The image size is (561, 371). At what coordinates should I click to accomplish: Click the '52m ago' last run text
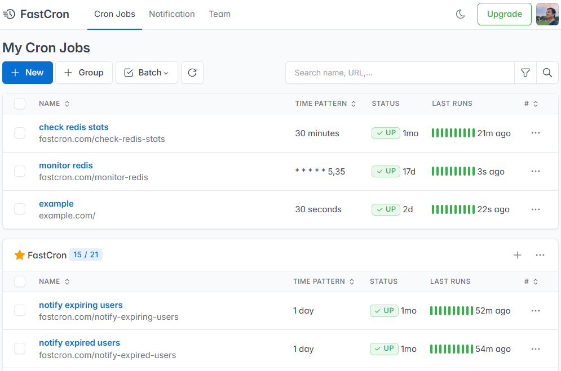[493, 311]
